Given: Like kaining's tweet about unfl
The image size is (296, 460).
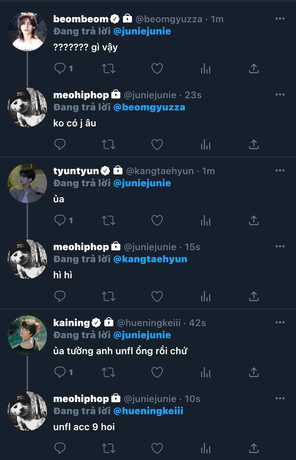Looking at the screenshot, I should click(x=157, y=372).
